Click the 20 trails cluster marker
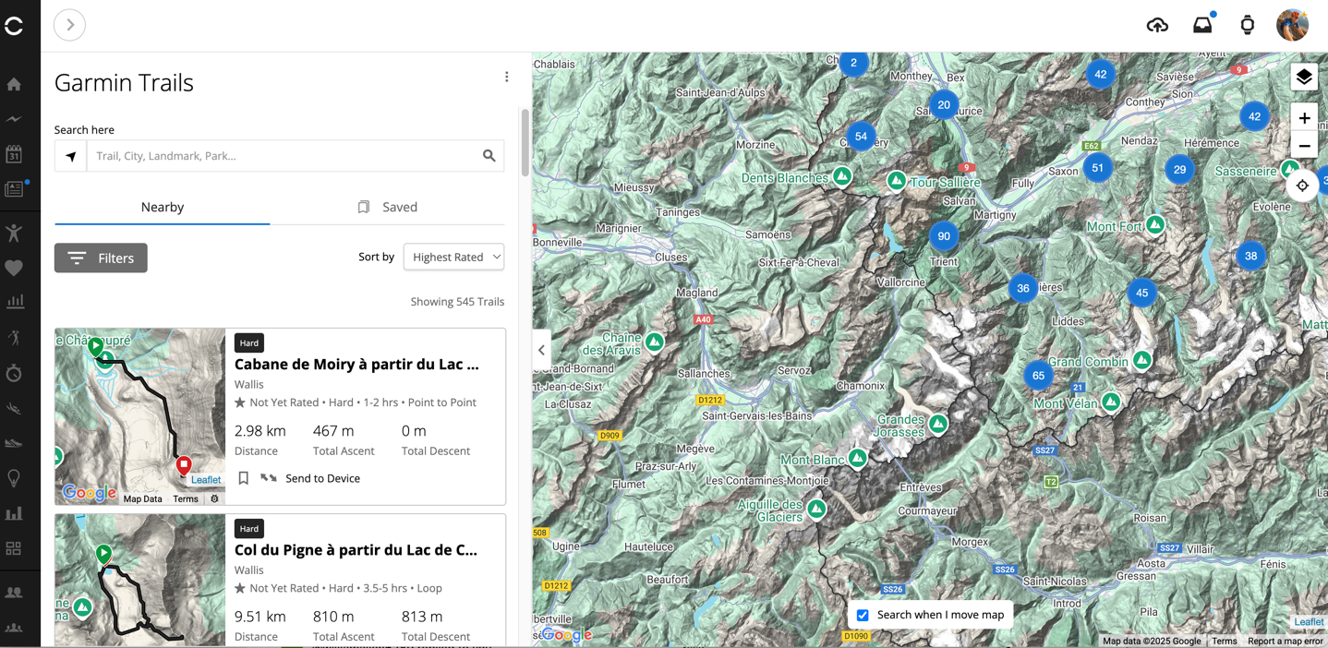Screen dimensions: 1328x648 (944, 105)
